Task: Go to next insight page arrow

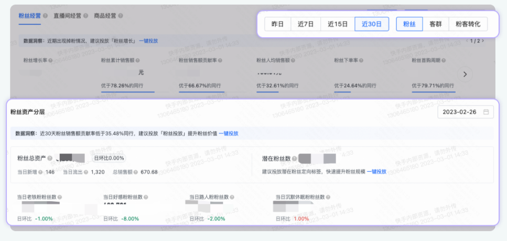Action: pyautogui.click(x=483, y=41)
